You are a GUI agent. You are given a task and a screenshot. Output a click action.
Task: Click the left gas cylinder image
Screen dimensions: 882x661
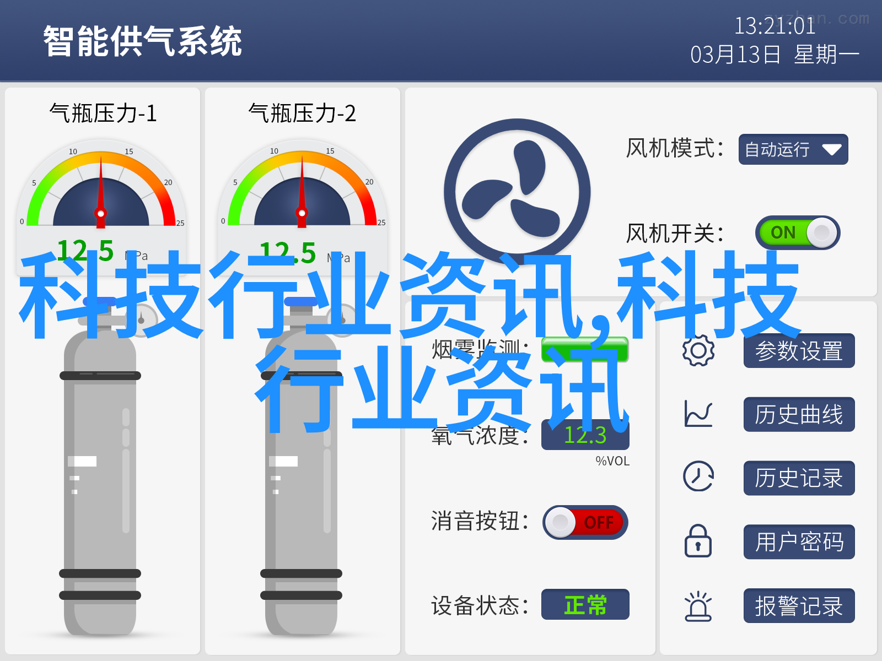coord(100,468)
